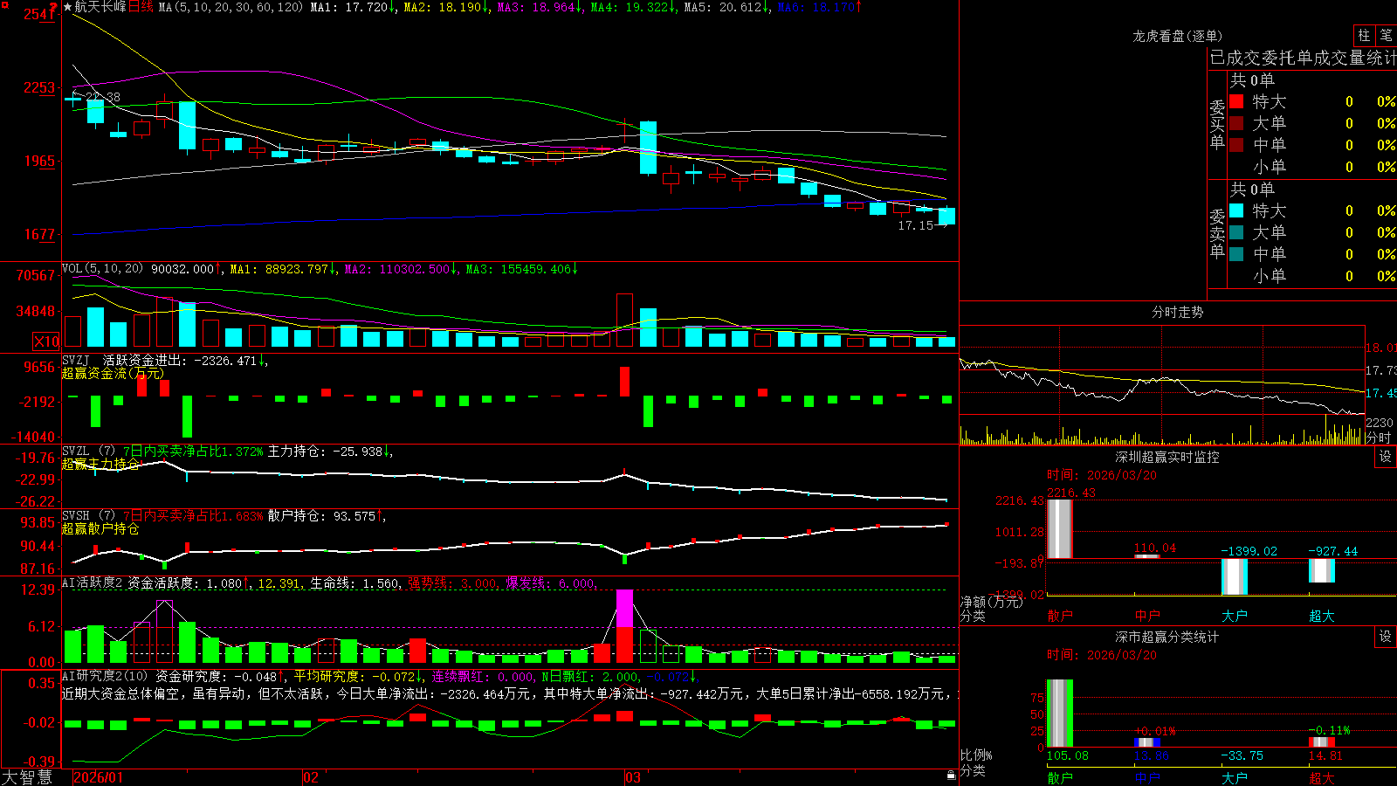
Task: Click the red question mark help icon
Action: [54, 7]
